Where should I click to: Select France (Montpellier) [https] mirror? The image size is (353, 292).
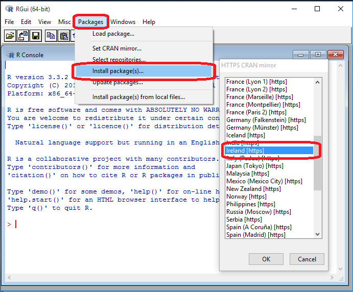269,105
